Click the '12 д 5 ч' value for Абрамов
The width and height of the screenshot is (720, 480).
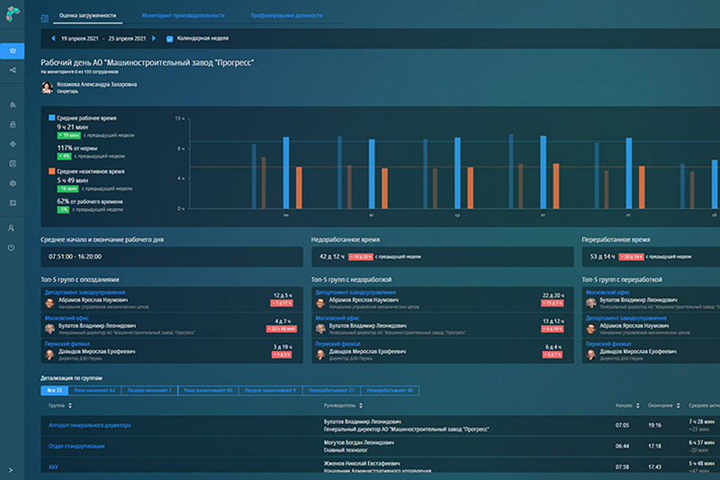(283, 295)
